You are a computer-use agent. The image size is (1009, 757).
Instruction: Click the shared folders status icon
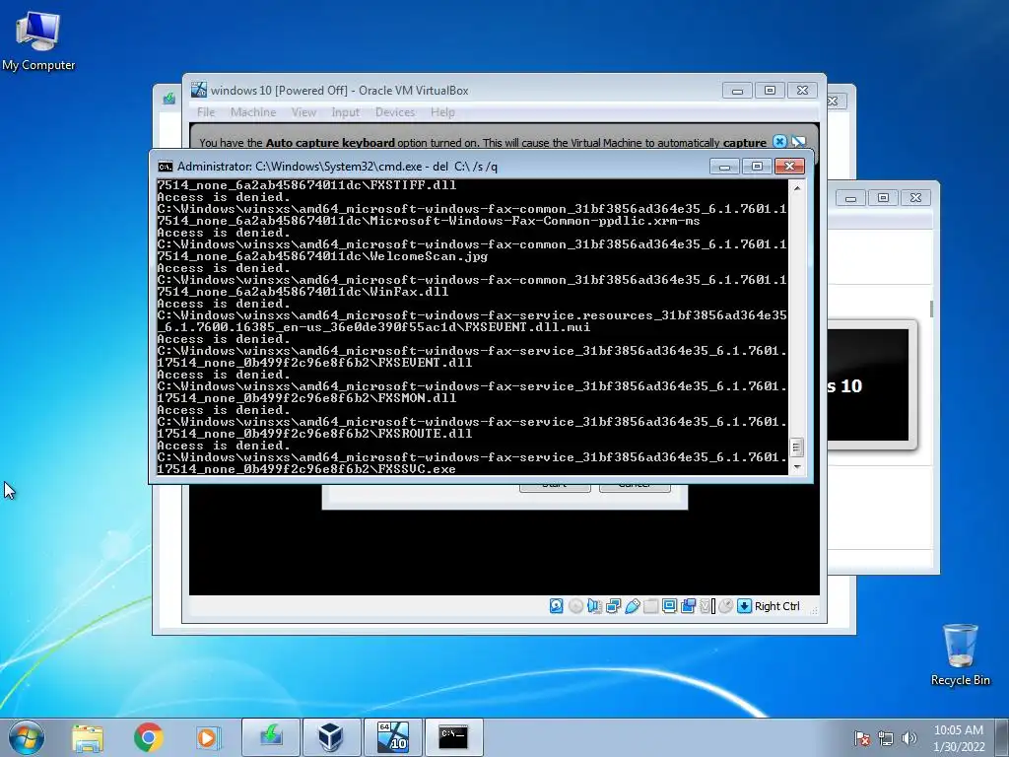pos(650,606)
